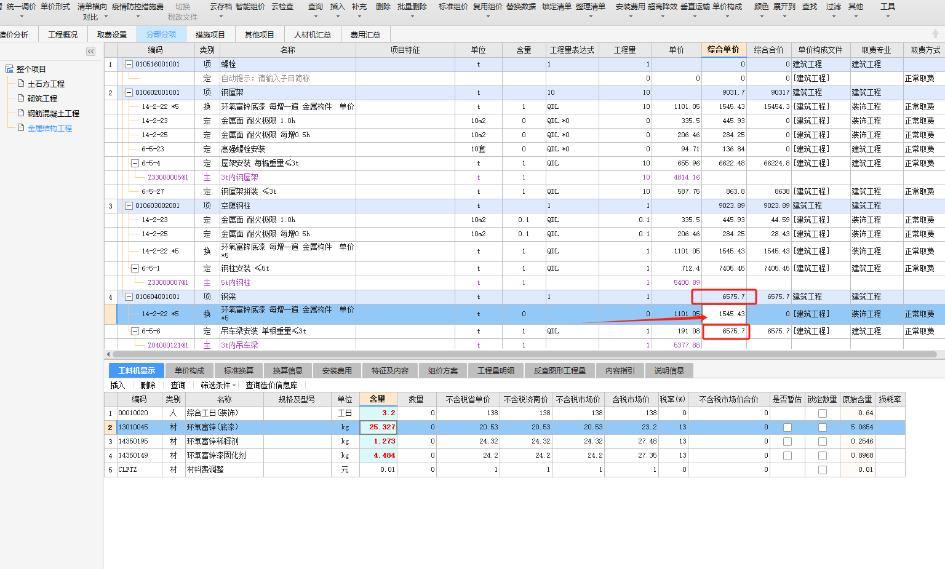The width and height of the screenshot is (945, 569).
Task: Click 展开到 in the toolbar
Action: coord(784,7)
